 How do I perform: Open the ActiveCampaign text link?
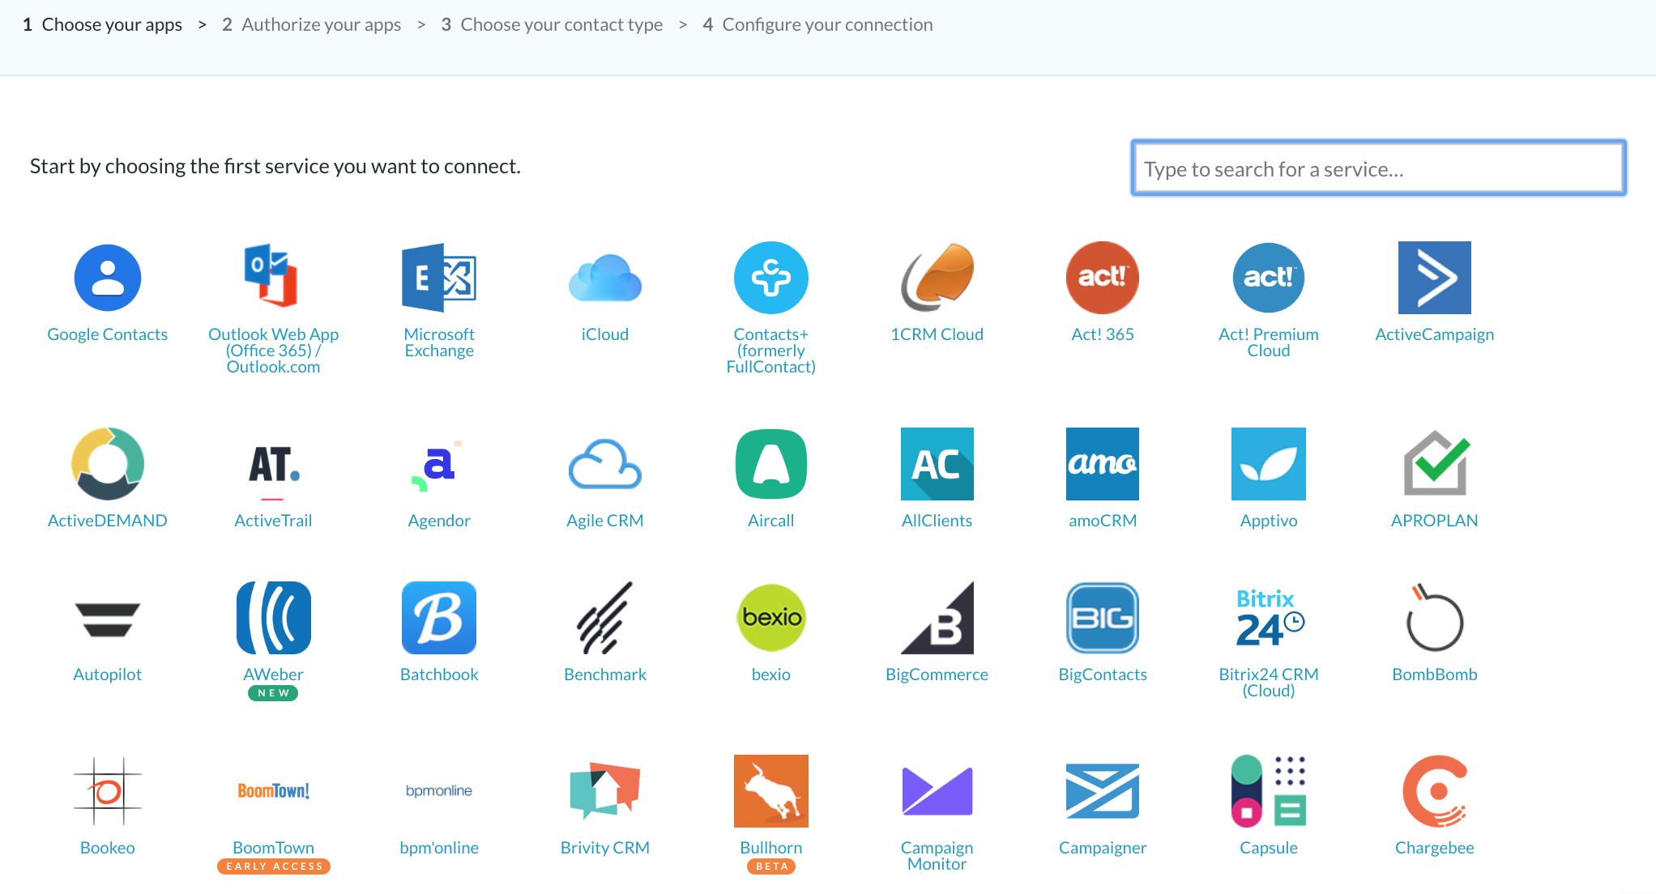click(1435, 334)
